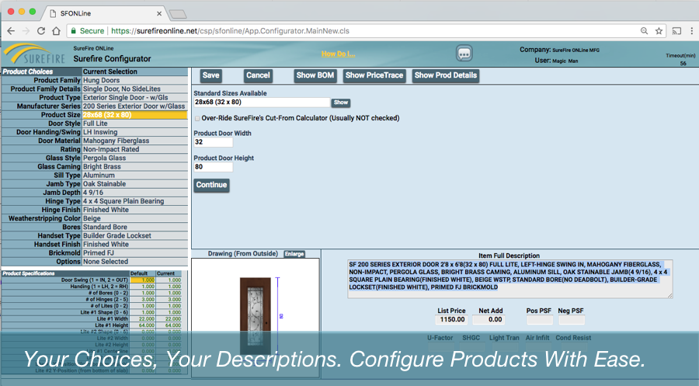This screenshot has height=386, width=699.
Task: Click the Net Add field
Action: point(489,319)
